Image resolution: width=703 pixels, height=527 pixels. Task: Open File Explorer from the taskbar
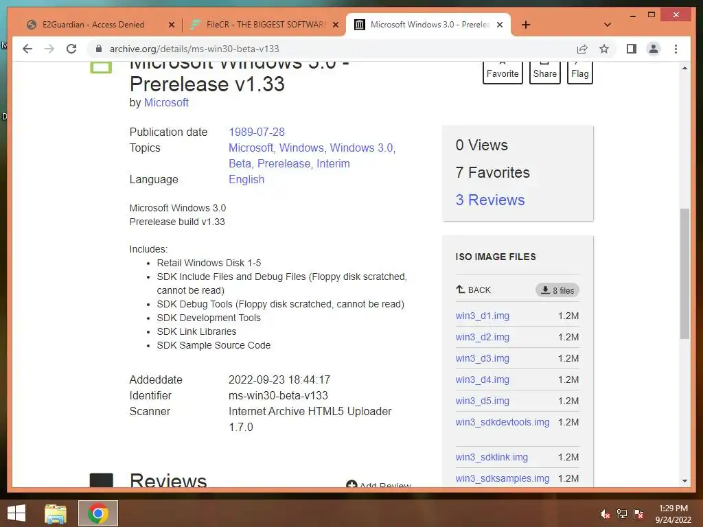point(56,513)
